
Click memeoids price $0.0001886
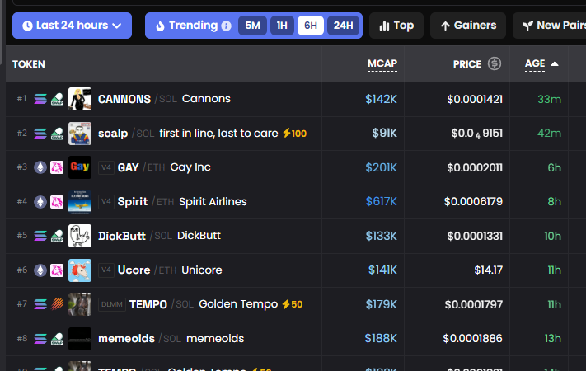pos(473,339)
